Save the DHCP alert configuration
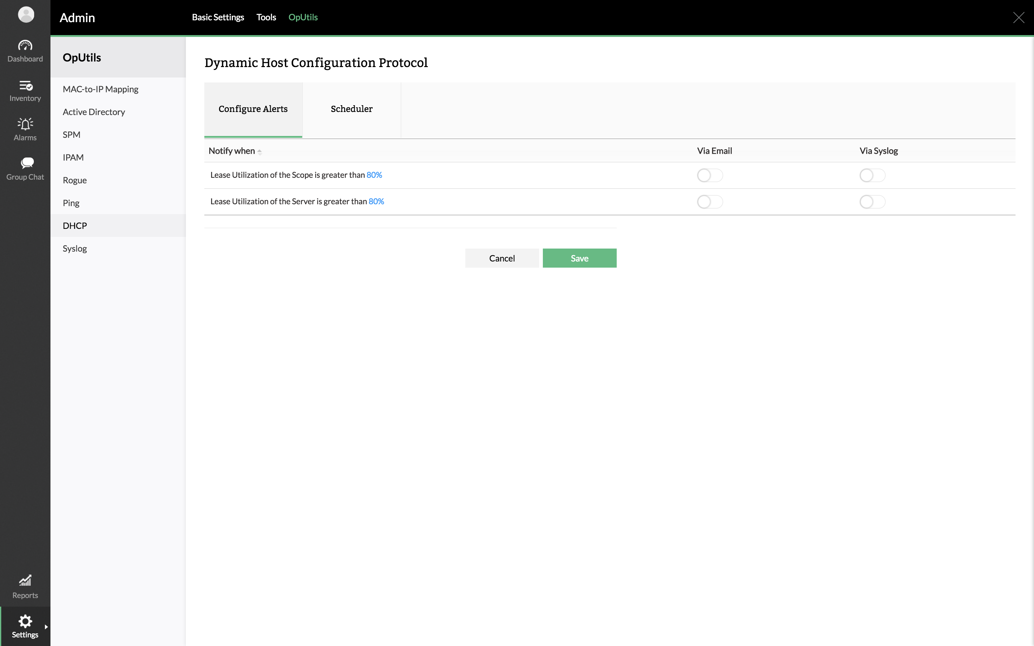The height and width of the screenshot is (646, 1034). pyautogui.click(x=579, y=258)
